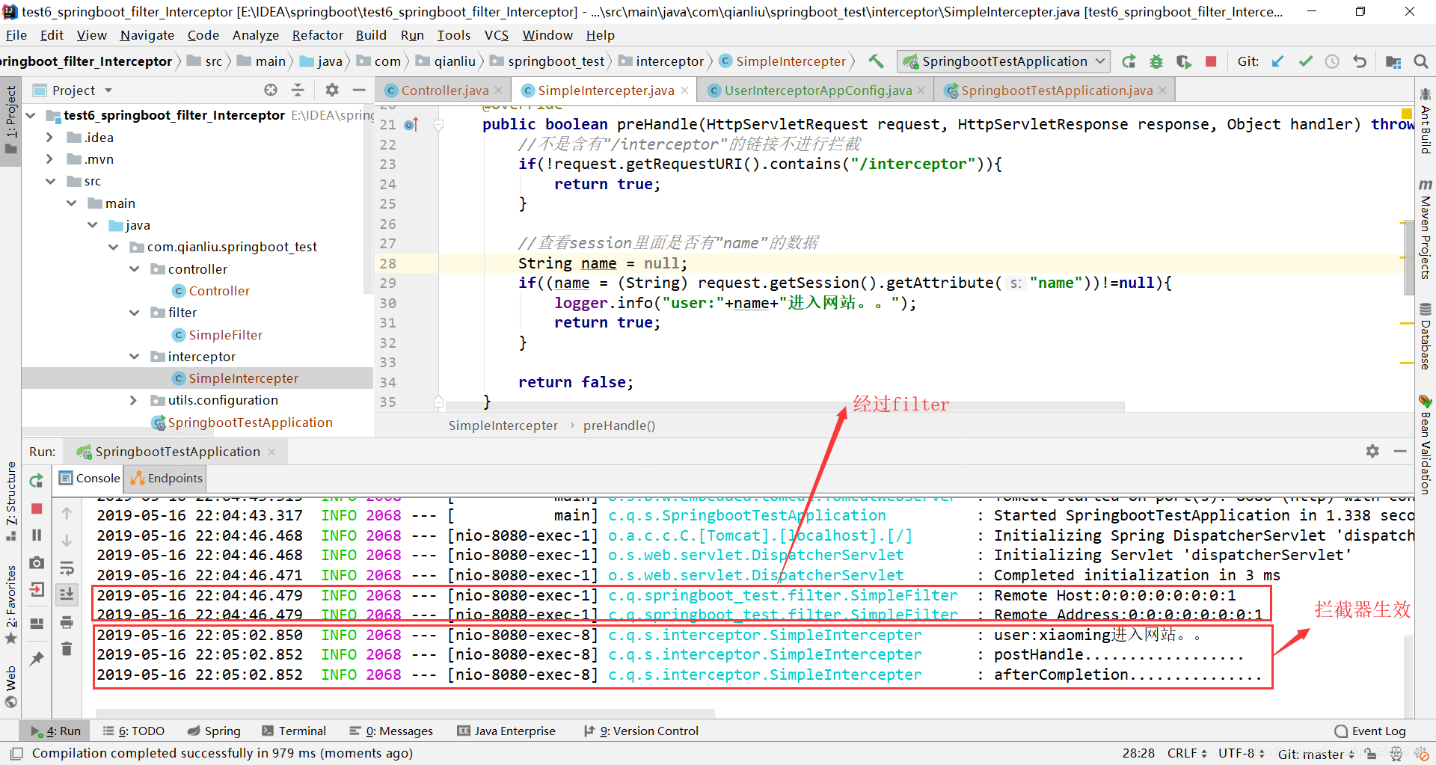Open Project view type dropdown
This screenshot has height=765, width=1436.
point(108,90)
